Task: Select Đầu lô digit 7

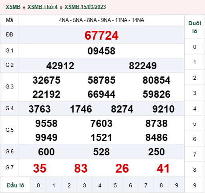Action: [146, 185]
